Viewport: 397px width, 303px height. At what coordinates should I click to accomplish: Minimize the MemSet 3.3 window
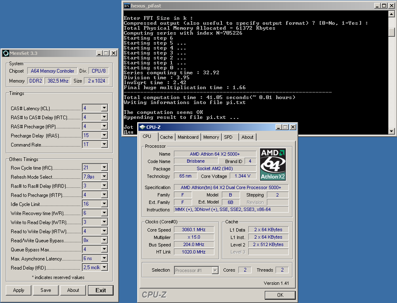tap(99, 53)
